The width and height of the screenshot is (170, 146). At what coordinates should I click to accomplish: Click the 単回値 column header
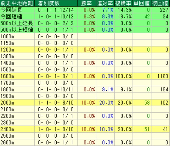142,3
